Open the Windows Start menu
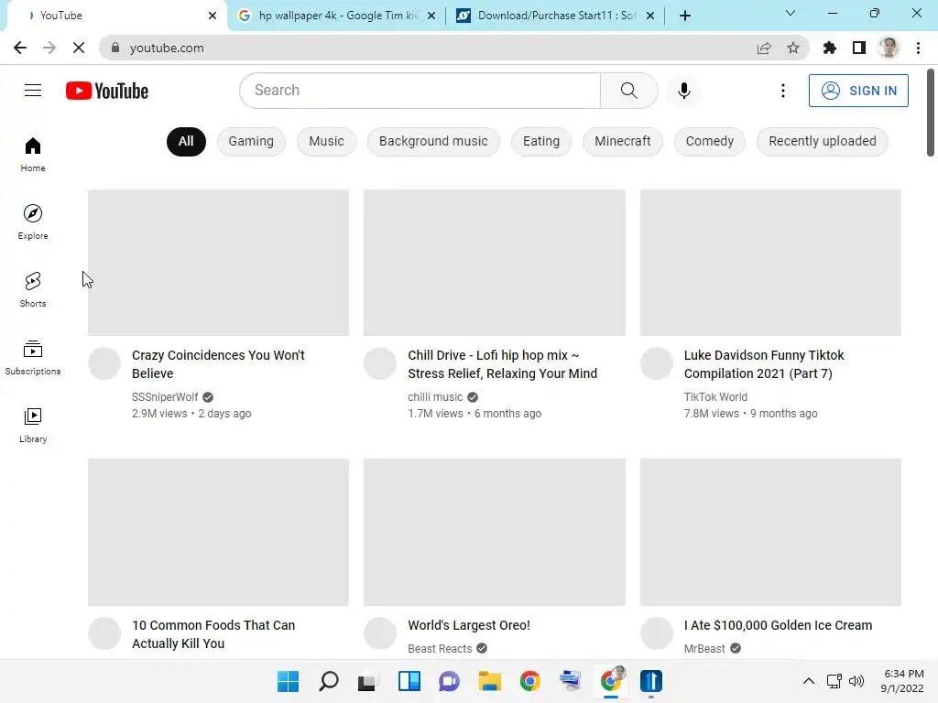 coord(288,681)
